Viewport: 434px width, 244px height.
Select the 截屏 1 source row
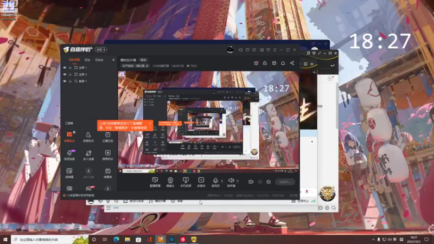pos(89,81)
